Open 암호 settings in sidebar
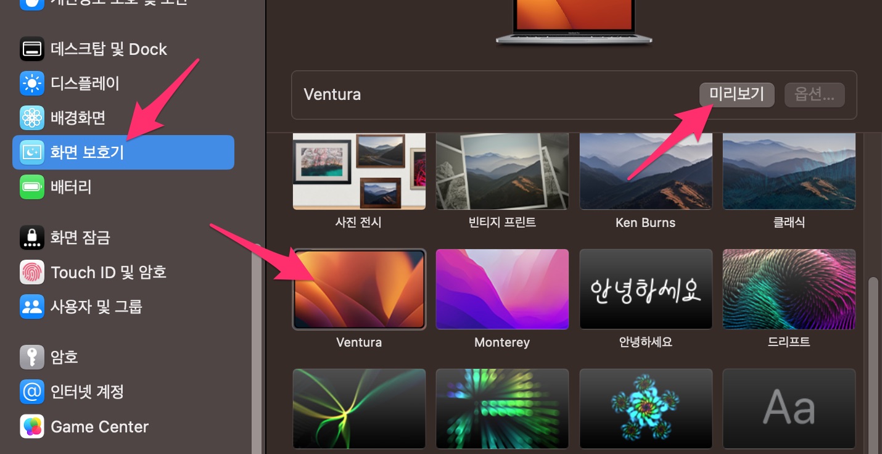882x454 pixels. click(x=123, y=357)
